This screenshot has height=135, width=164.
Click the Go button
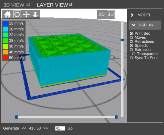[x=70, y=128]
